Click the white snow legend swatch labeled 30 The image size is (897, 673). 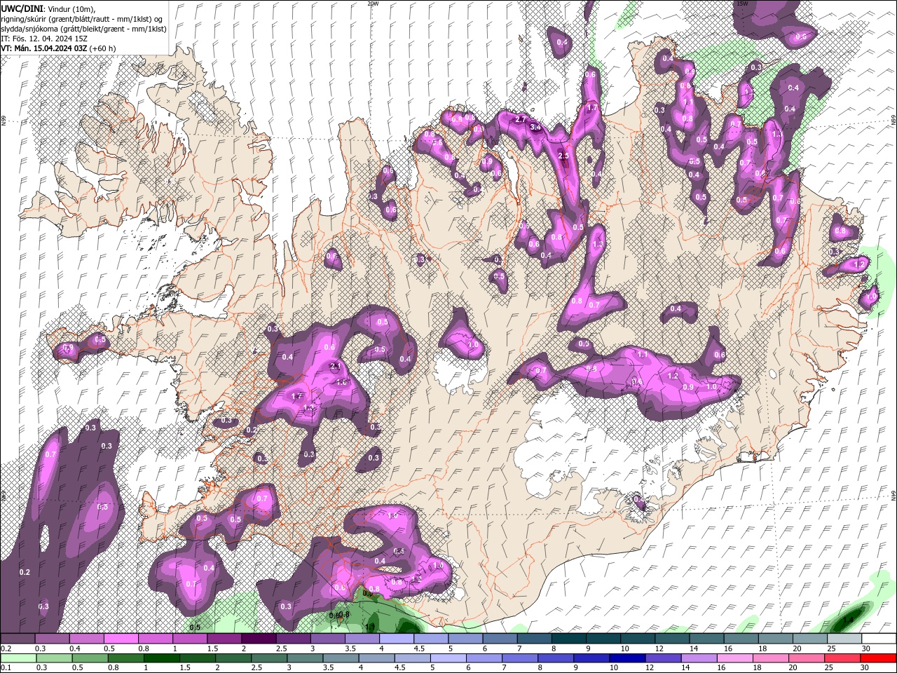(x=879, y=638)
